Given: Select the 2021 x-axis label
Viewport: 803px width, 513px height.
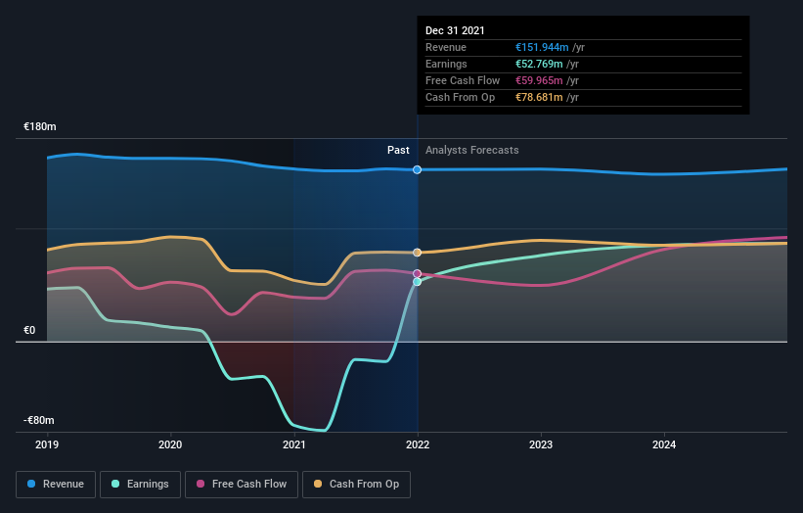Looking at the screenshot, I should [294, 444].
